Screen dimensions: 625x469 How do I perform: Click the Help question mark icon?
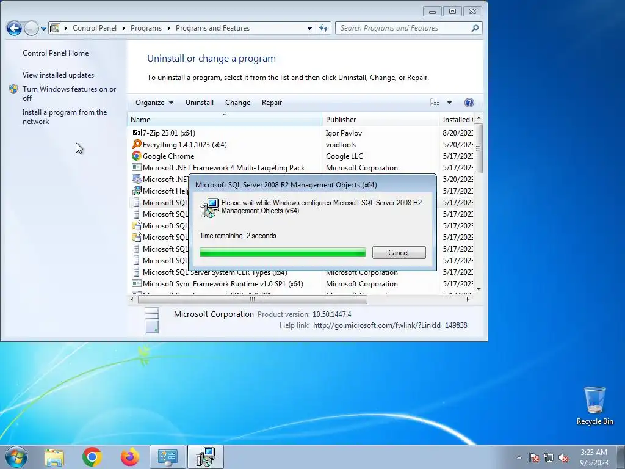pos(469,103)
